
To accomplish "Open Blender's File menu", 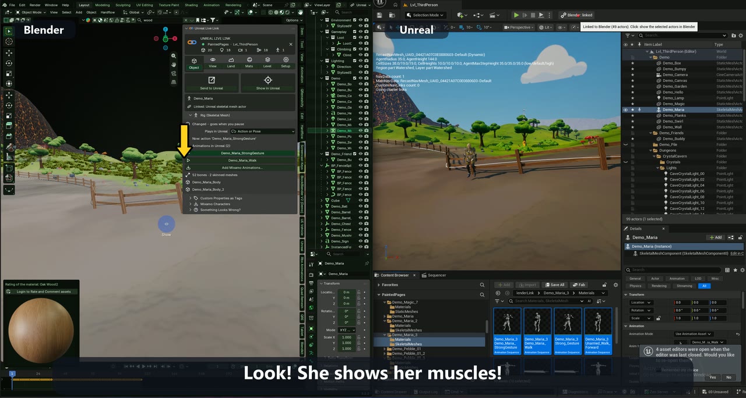I will [x=12, y=5].
